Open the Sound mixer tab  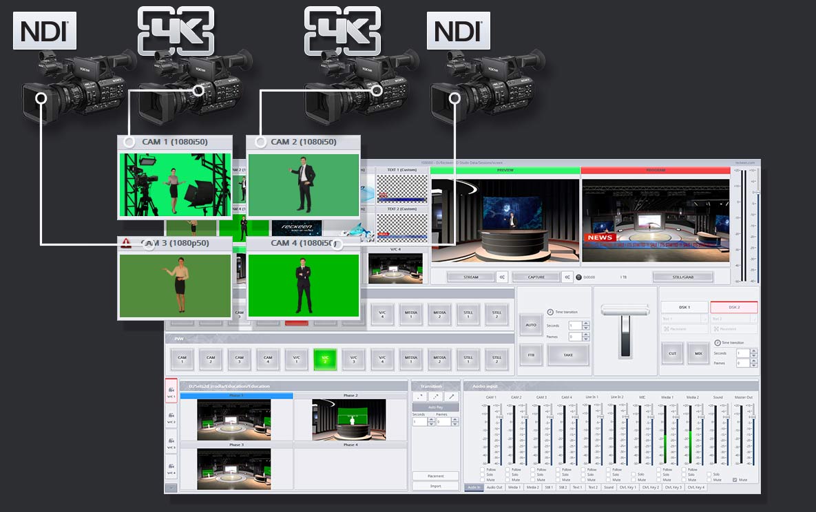(x=609, y=487)
